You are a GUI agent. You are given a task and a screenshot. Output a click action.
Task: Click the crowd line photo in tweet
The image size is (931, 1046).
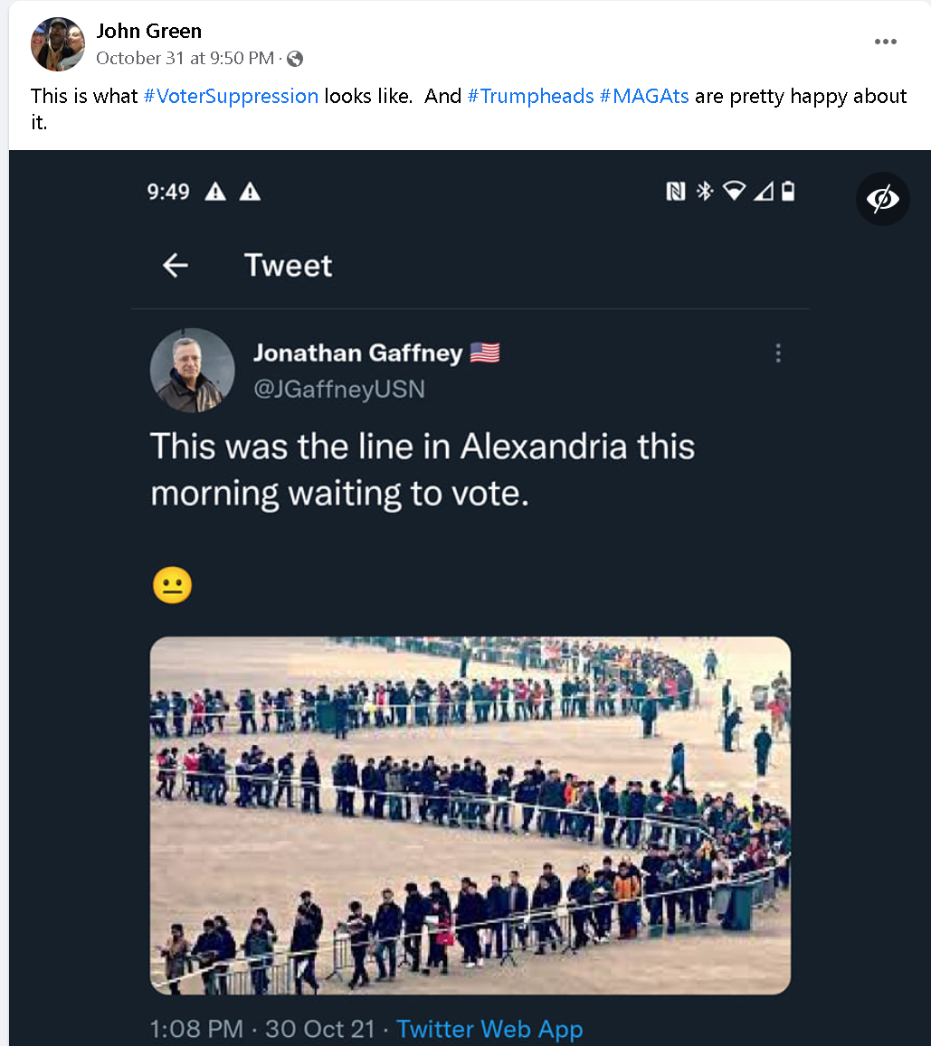470,815
